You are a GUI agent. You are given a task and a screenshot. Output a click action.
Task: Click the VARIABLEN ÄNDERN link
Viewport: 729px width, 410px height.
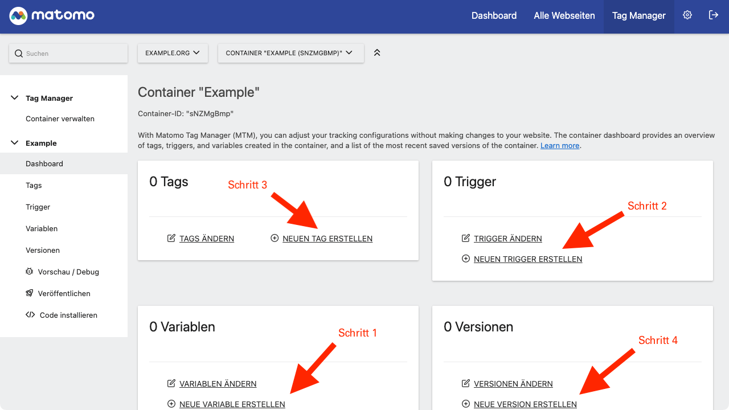[218, 384]
